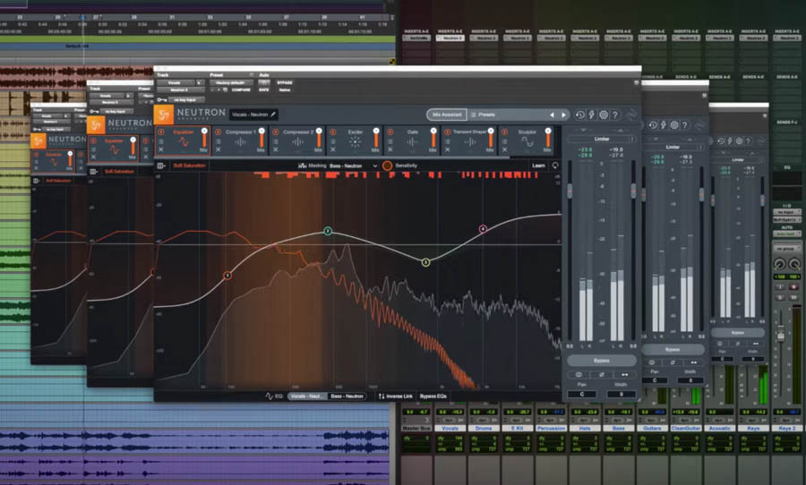Image resolution: width=806 pixels, height=485 pixels.
Task: Switch to Vocals - Neut... EQ tab
Action: tap(307, 396)
